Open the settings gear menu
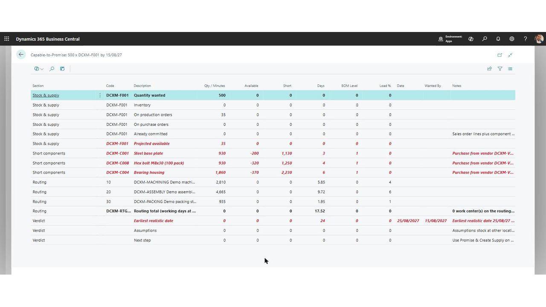This screenshot has height=307, width=546. [512, 39]
